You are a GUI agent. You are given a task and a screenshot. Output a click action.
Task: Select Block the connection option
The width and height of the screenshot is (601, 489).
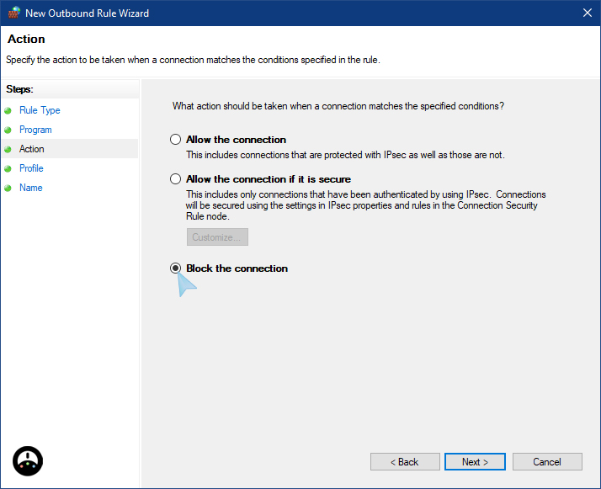coord(176,268)
